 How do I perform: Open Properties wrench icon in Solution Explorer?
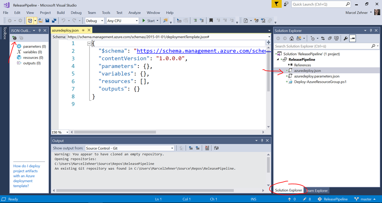click(345, 38)
